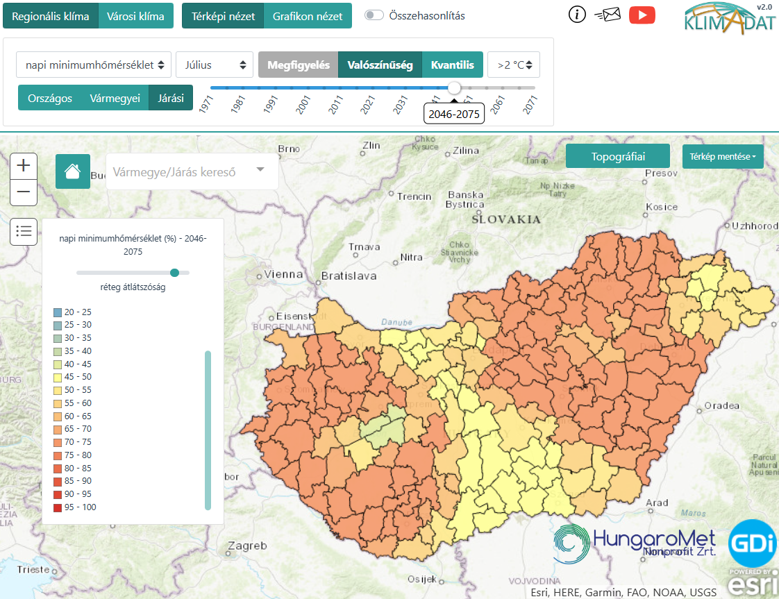The height and width of the screenshot is (599, 779).
Task: Click the 2071 timeline mark
Action: point(530,104)
